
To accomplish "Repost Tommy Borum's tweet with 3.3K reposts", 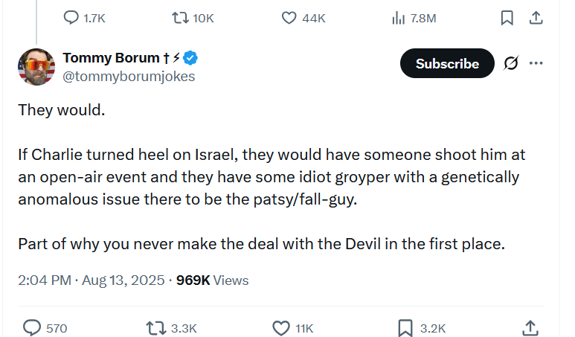I will tap(155, 328).
